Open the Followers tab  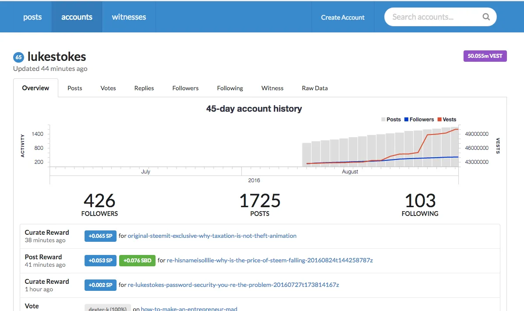185,88
